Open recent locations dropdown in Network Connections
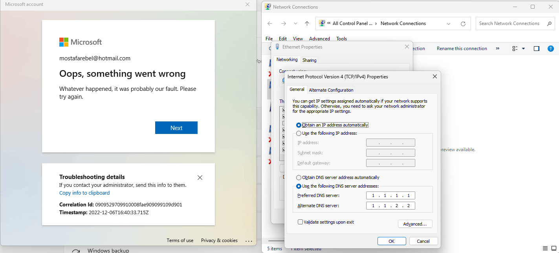The image size is (559, 253). tap(295, 23)
